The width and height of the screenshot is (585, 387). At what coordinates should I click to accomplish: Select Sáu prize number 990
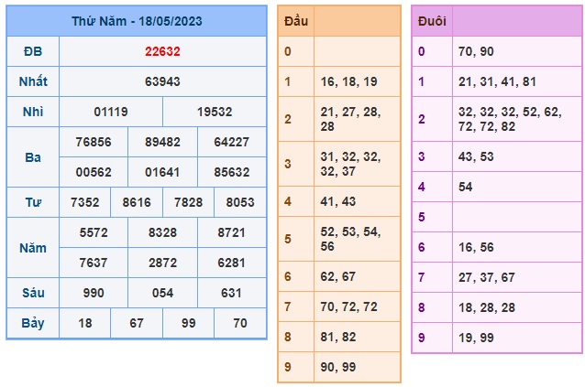tap(94, 293)
